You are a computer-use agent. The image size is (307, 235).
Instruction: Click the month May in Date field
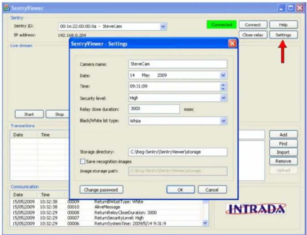click(146, 75)
